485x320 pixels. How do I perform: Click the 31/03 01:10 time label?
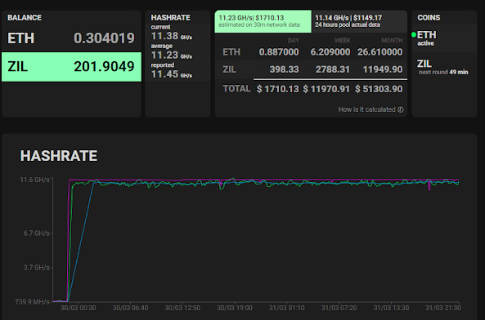pos(287,308)
